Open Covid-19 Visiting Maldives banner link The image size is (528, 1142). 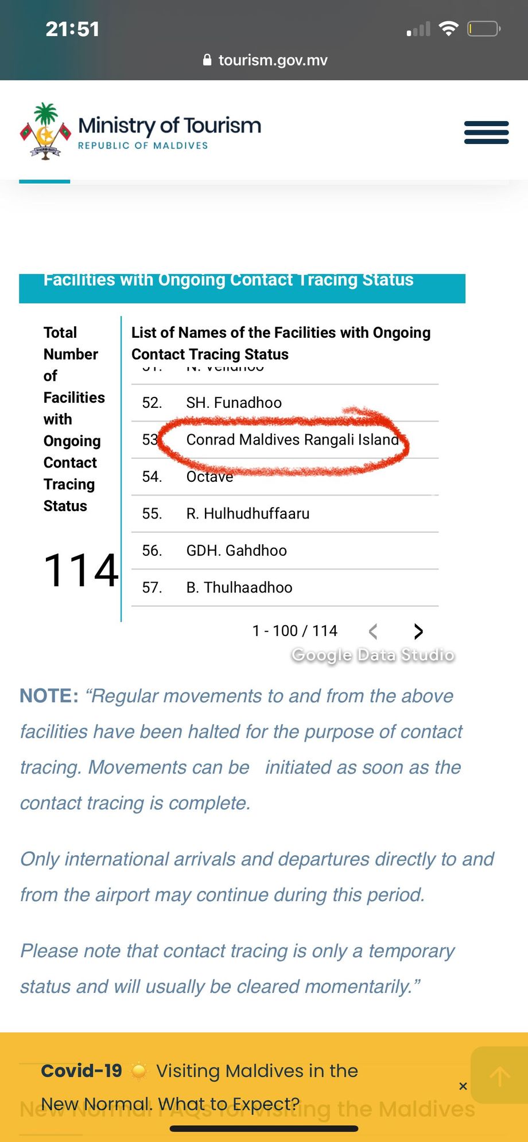[200, 1087]
